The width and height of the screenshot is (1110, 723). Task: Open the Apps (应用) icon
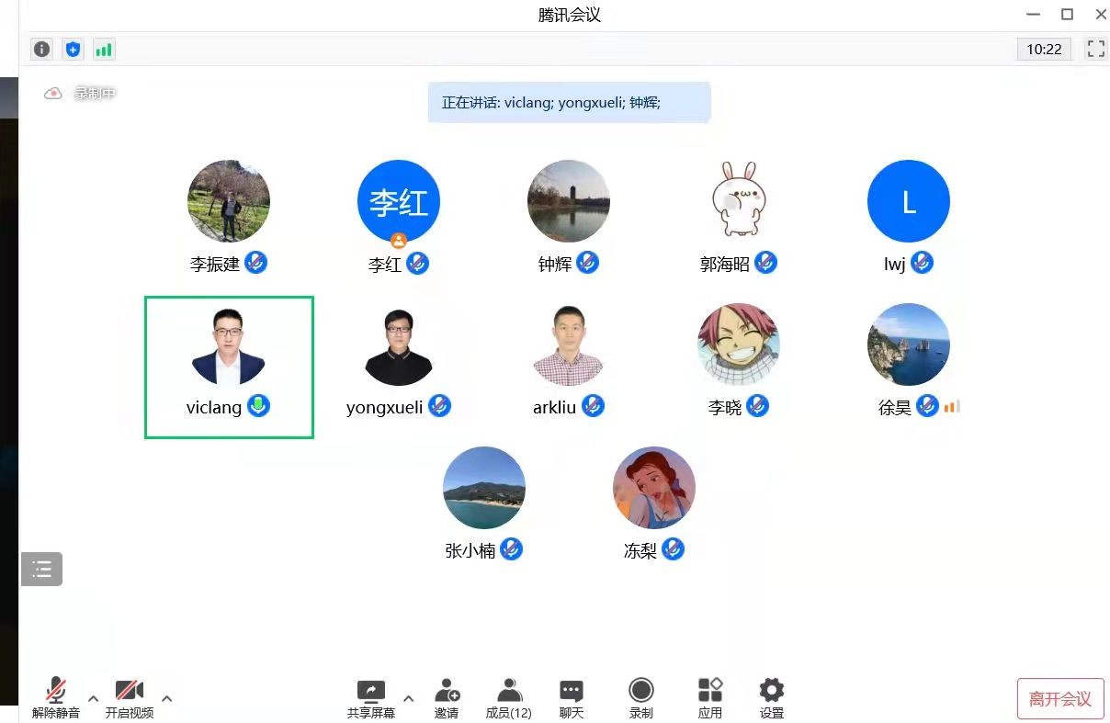pyautogui.click(x=709, y=697)
